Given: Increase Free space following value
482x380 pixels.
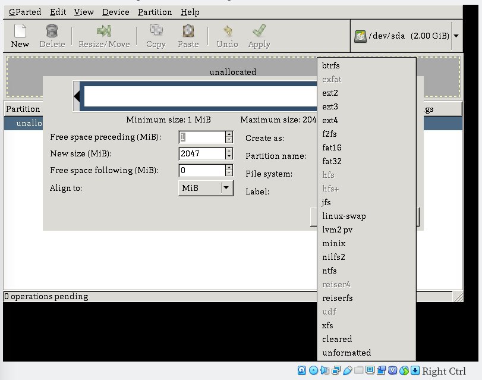Looking at the screenshot, I should click(229, 167).
